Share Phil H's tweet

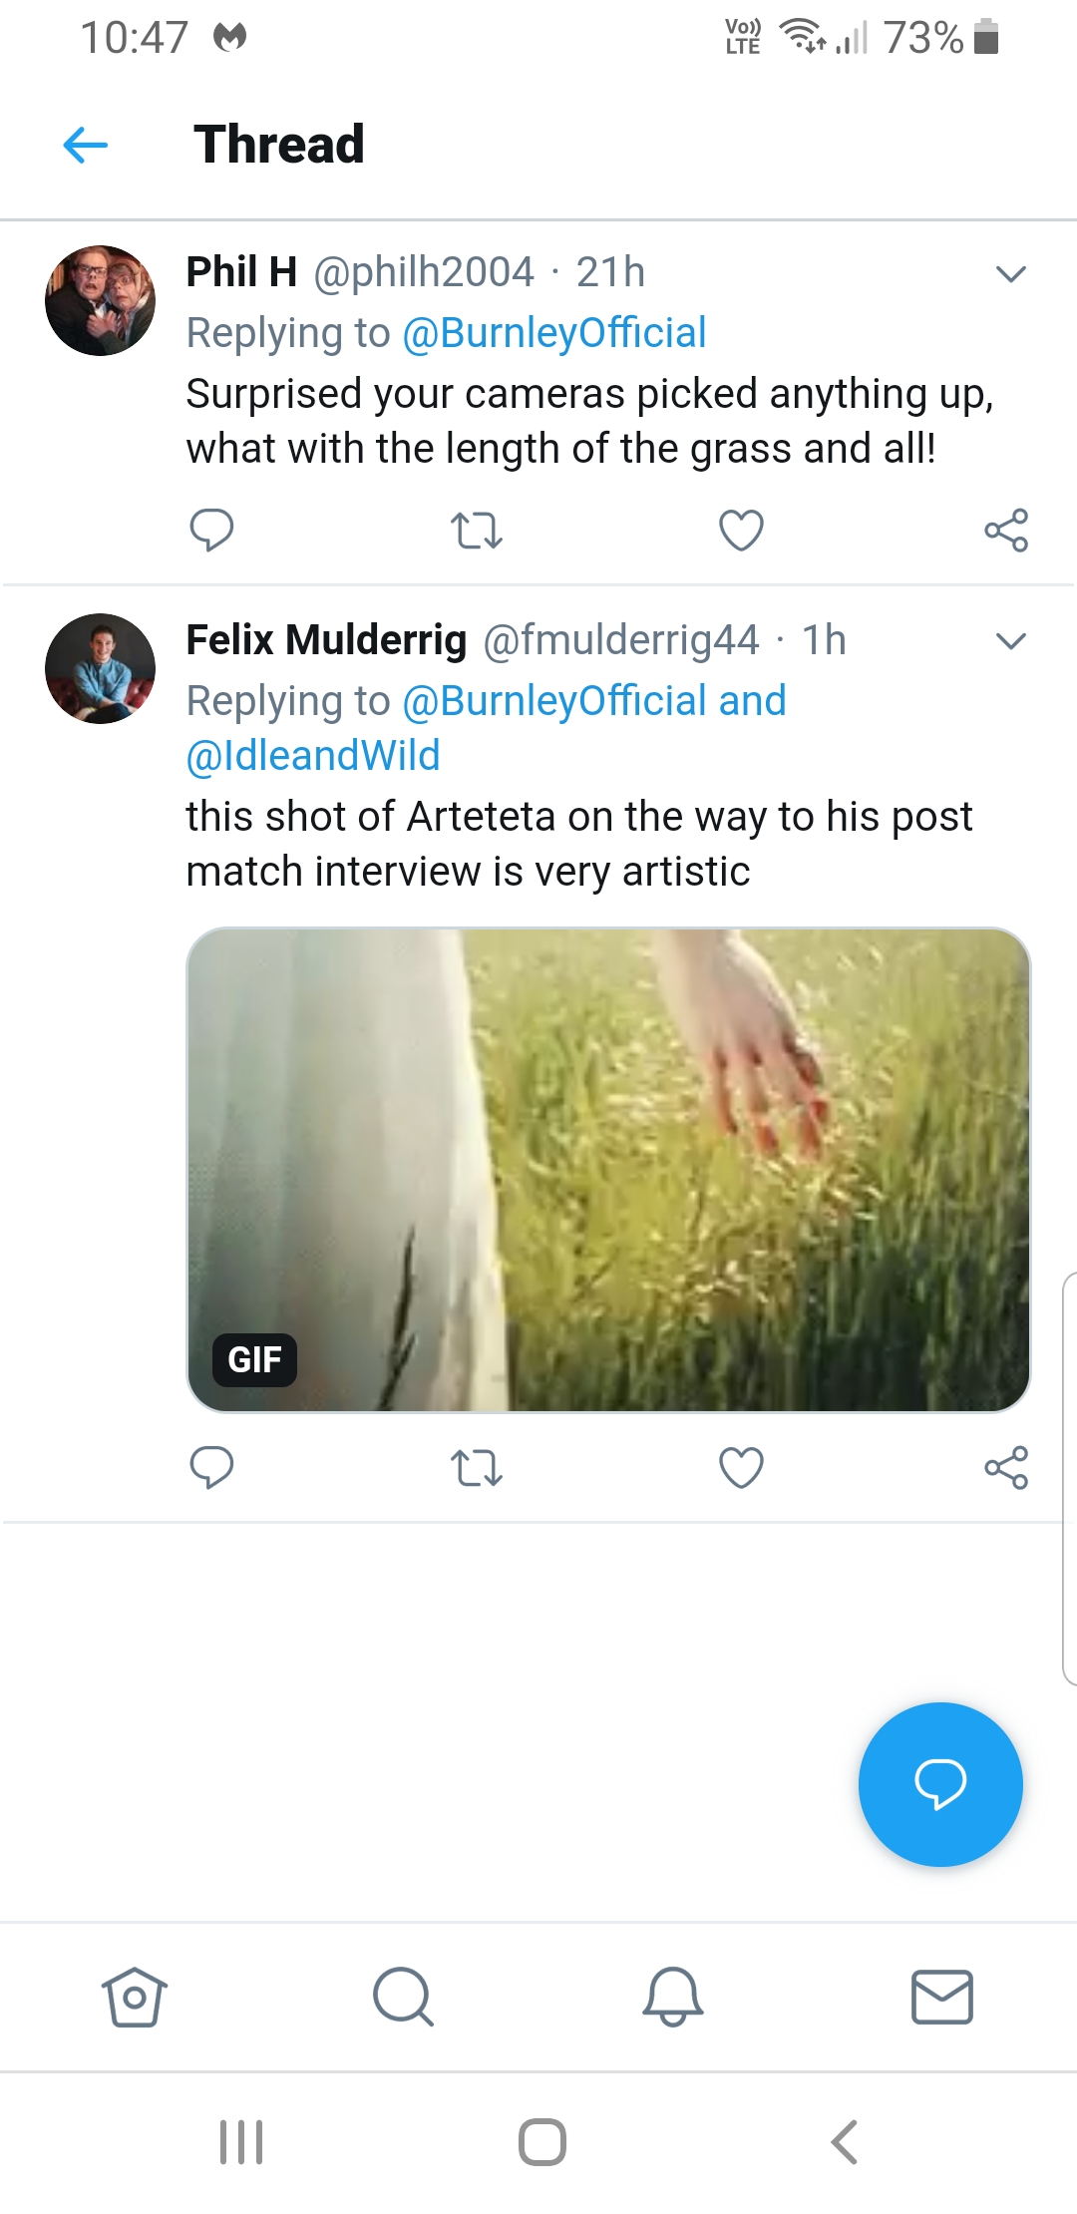coord(1006,530)
